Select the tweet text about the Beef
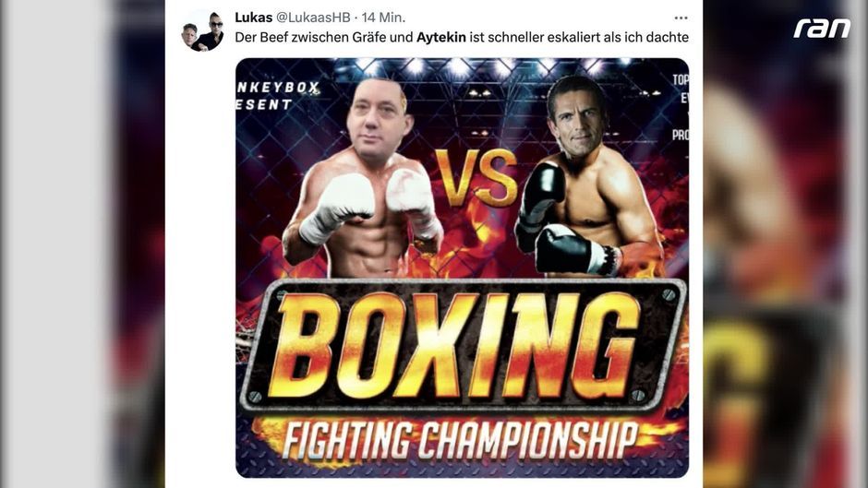This screenshot has height=488, width=868. tap(462, 37)
